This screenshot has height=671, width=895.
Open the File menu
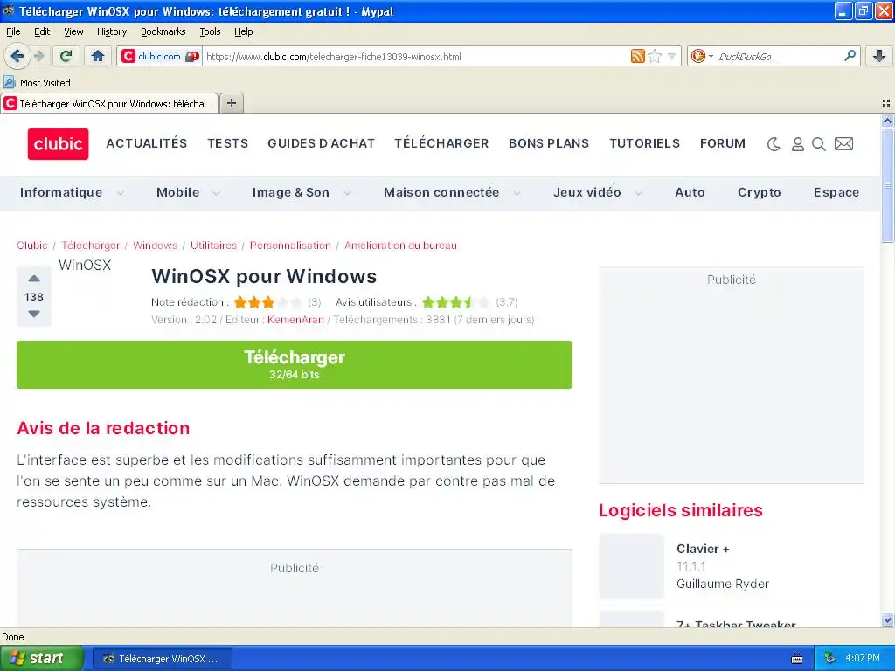(x=13, y=31)
